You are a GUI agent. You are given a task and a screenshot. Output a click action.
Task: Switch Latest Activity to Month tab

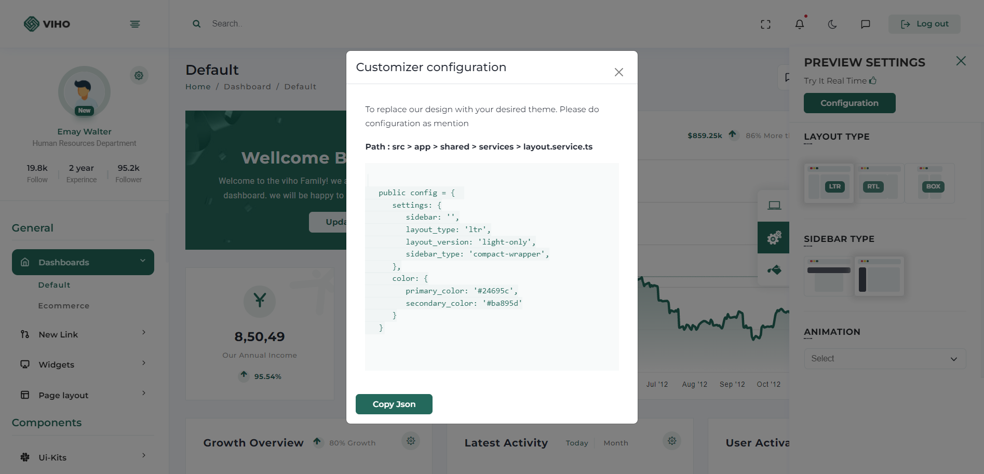[616, 443]
